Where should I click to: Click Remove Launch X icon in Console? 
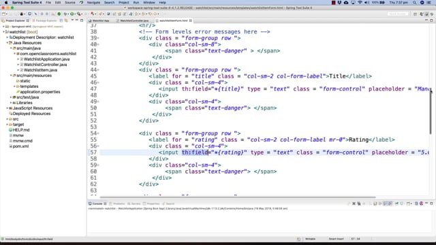coord(354,203)
